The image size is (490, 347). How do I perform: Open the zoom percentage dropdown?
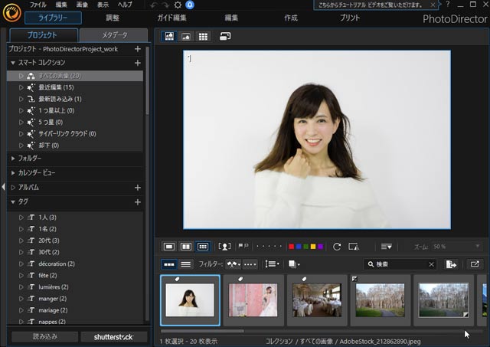coord(478,247)
